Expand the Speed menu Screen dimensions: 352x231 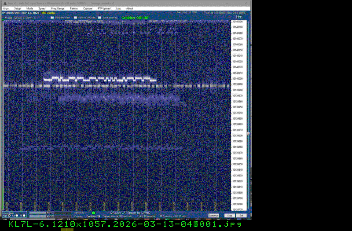[x=42, y=8]
